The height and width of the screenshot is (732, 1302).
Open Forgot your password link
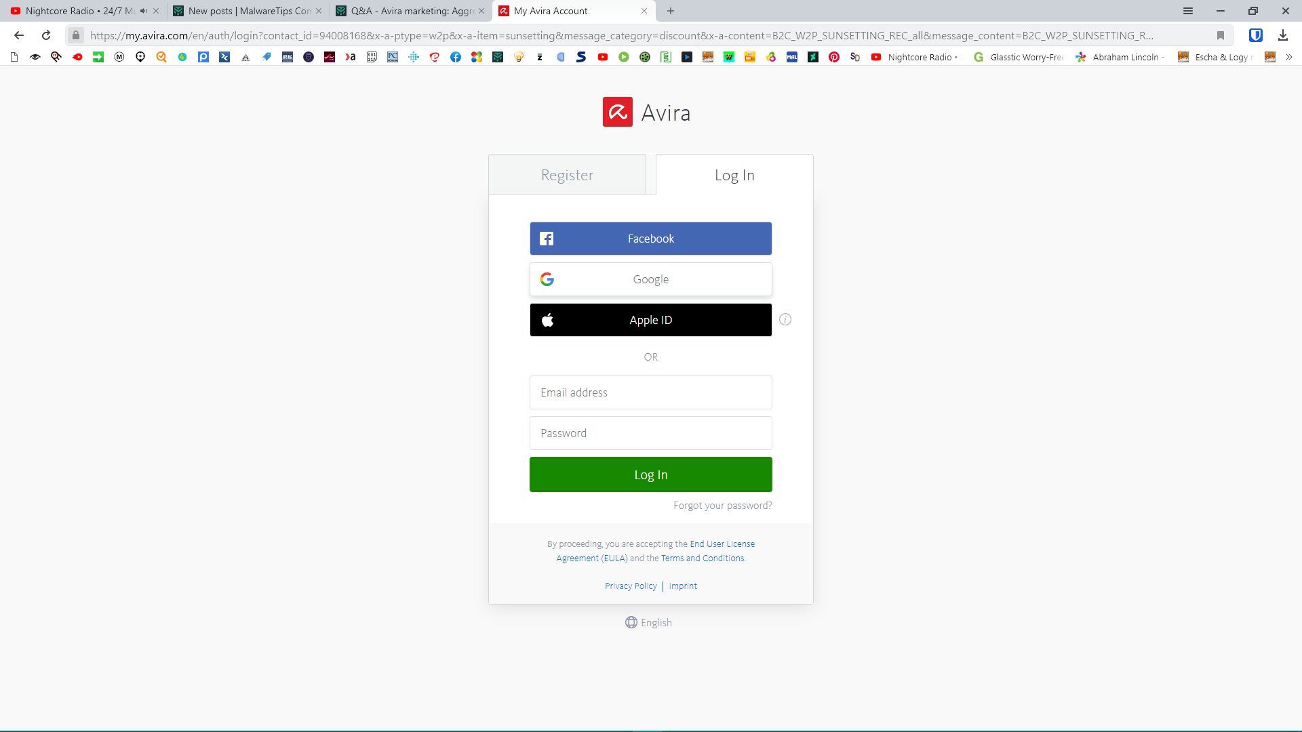[722, 506]
